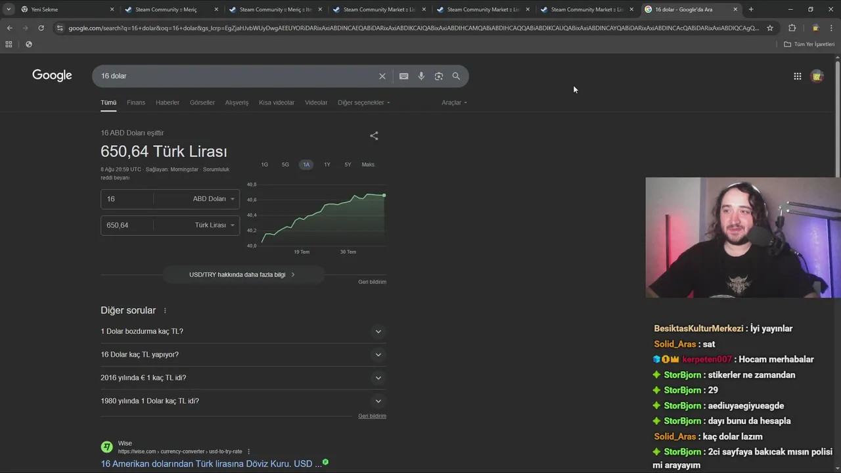
Task: Open the tab search dropdown
Action: click(8, 9)
